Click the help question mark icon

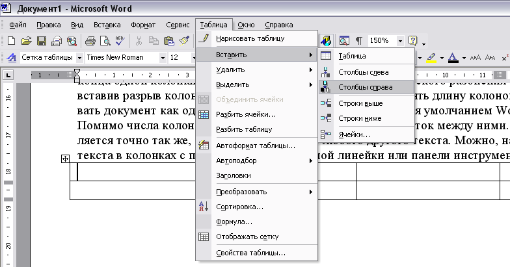coord(412,40)
